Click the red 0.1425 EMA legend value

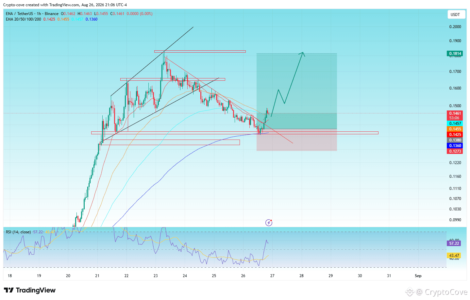coord(49,19)
